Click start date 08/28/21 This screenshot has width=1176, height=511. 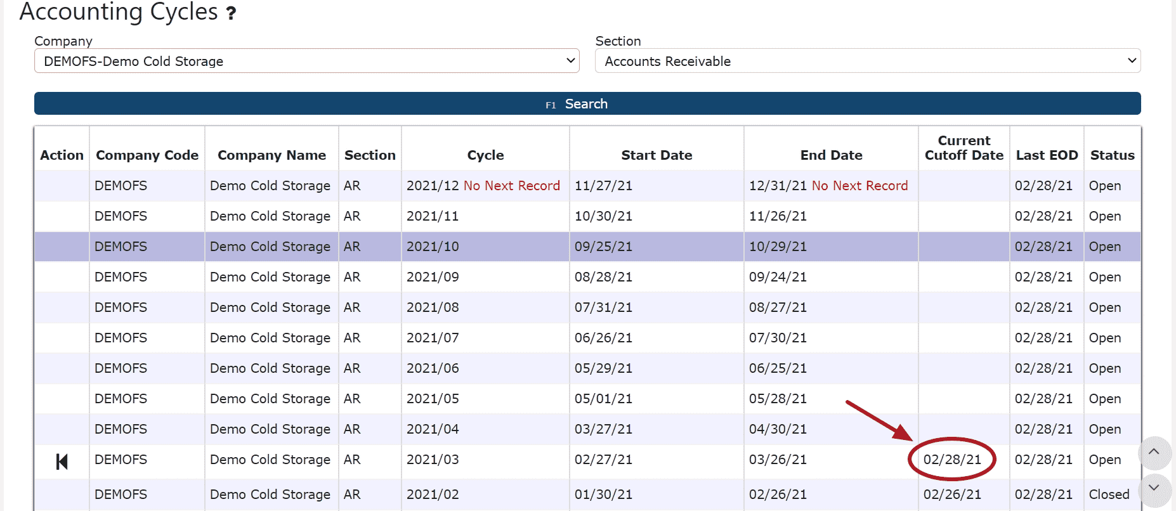(603, 277)
